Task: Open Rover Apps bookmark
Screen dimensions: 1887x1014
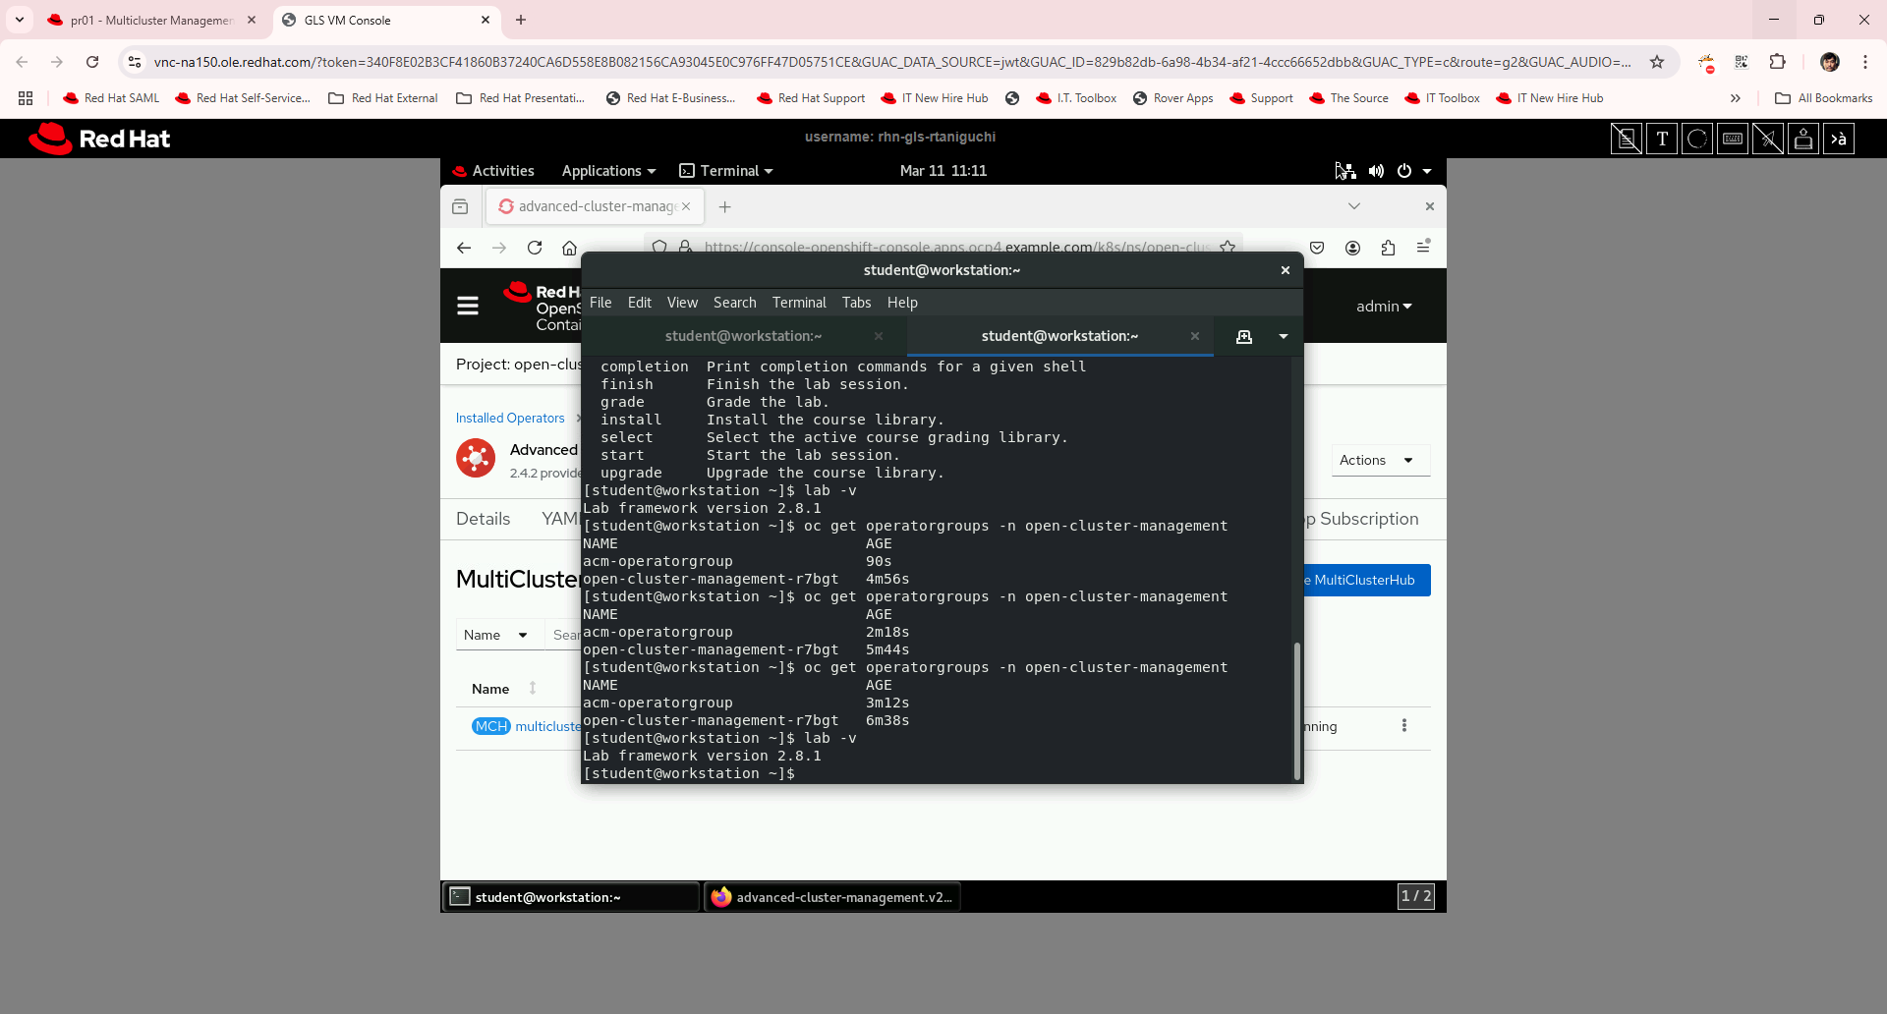Action: pos(1173,98)
